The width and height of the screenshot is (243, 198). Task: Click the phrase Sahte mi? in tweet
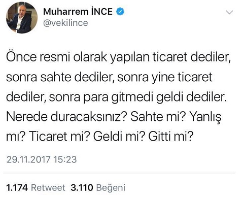158,117
